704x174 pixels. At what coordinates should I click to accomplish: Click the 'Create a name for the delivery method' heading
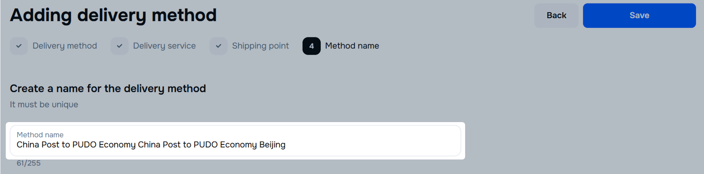click(x=108, y=89)
